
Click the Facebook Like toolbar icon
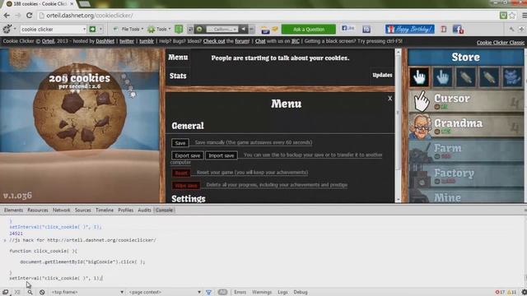click(347, 29)
